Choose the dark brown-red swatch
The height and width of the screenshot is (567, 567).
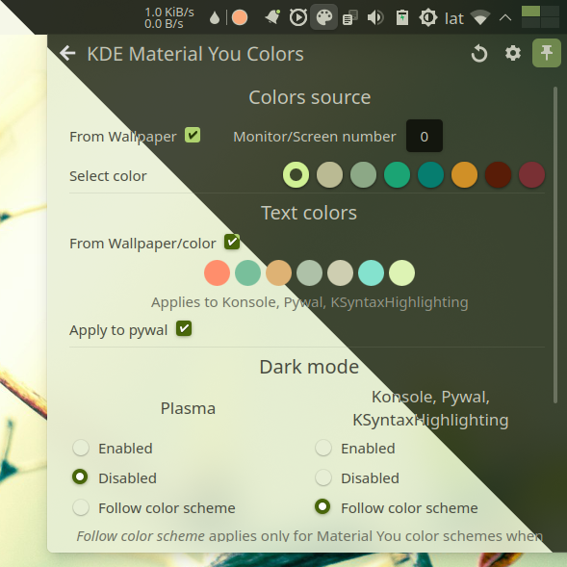(498, 174)
